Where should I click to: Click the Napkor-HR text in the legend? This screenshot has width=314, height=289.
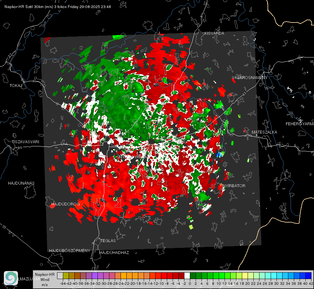45,274
